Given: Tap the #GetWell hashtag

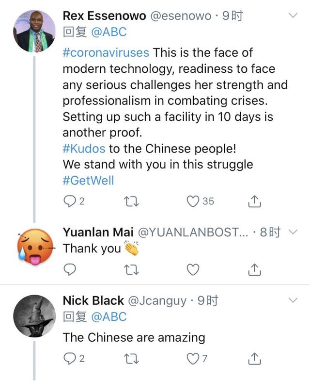Looking at the screenshot, I should 88,180.
